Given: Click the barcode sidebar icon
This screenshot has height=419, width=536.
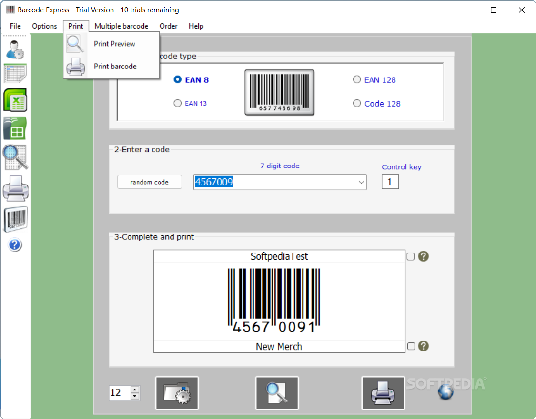Looking at the screenshot, I should click(x=15, y=219).
